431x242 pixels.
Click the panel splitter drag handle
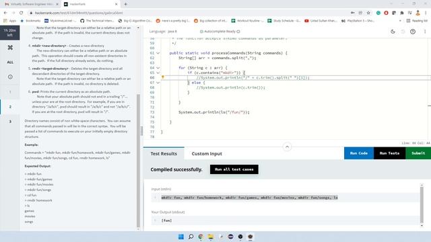pos(141,131)
